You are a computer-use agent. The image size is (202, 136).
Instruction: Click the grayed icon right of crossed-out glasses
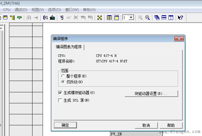point(83,18)
